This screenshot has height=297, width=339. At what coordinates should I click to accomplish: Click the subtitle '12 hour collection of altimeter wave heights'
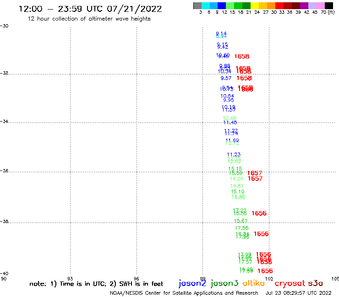(89, 19)
